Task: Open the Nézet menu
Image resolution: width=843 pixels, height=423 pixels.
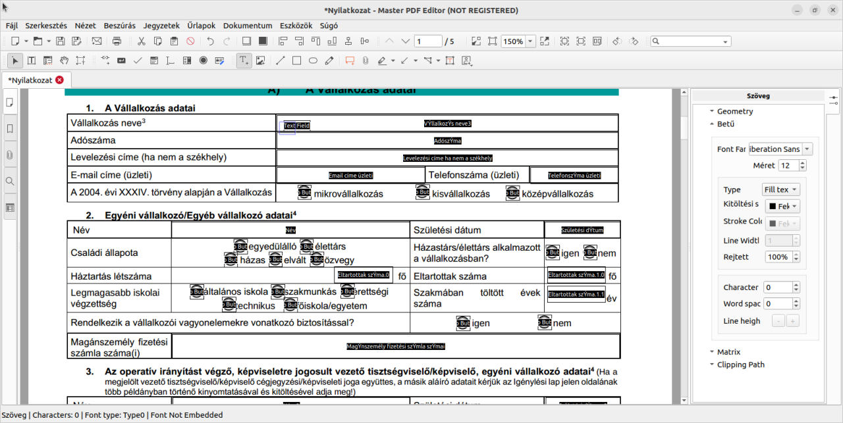Action: 86,26
